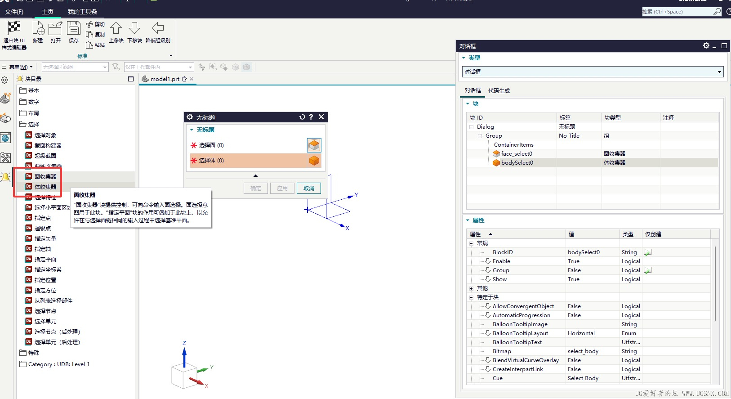The height and width of the screenshot is (399, 731).
Task: Select the bodySelect0 row in the block tree
Action: point(592,163)
